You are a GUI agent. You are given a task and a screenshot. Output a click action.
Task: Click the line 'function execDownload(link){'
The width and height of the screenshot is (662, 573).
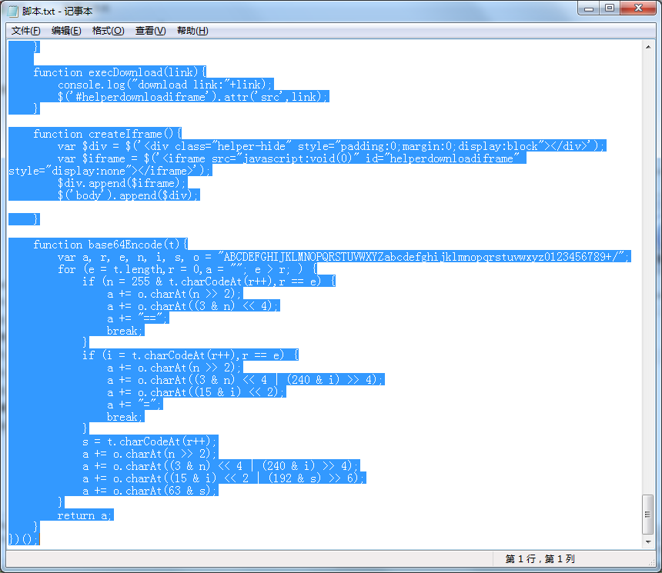[120, 72]
